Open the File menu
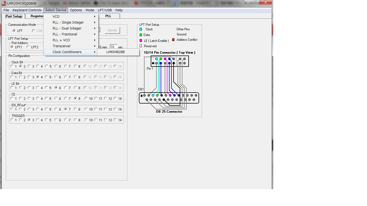367x206 pixels. (6, 10)
